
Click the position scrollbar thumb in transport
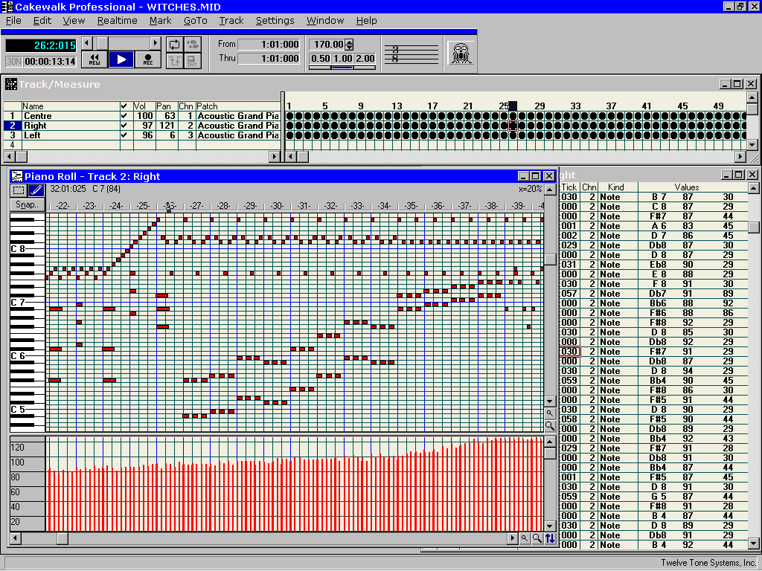(102, 43)
